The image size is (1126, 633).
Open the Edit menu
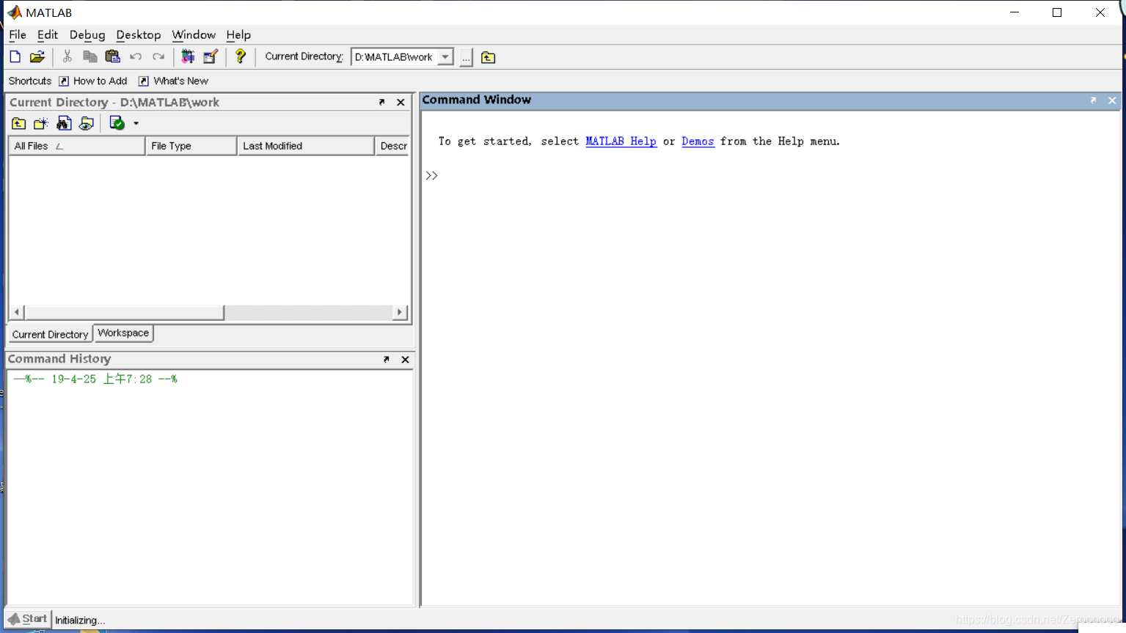point(48,34)
